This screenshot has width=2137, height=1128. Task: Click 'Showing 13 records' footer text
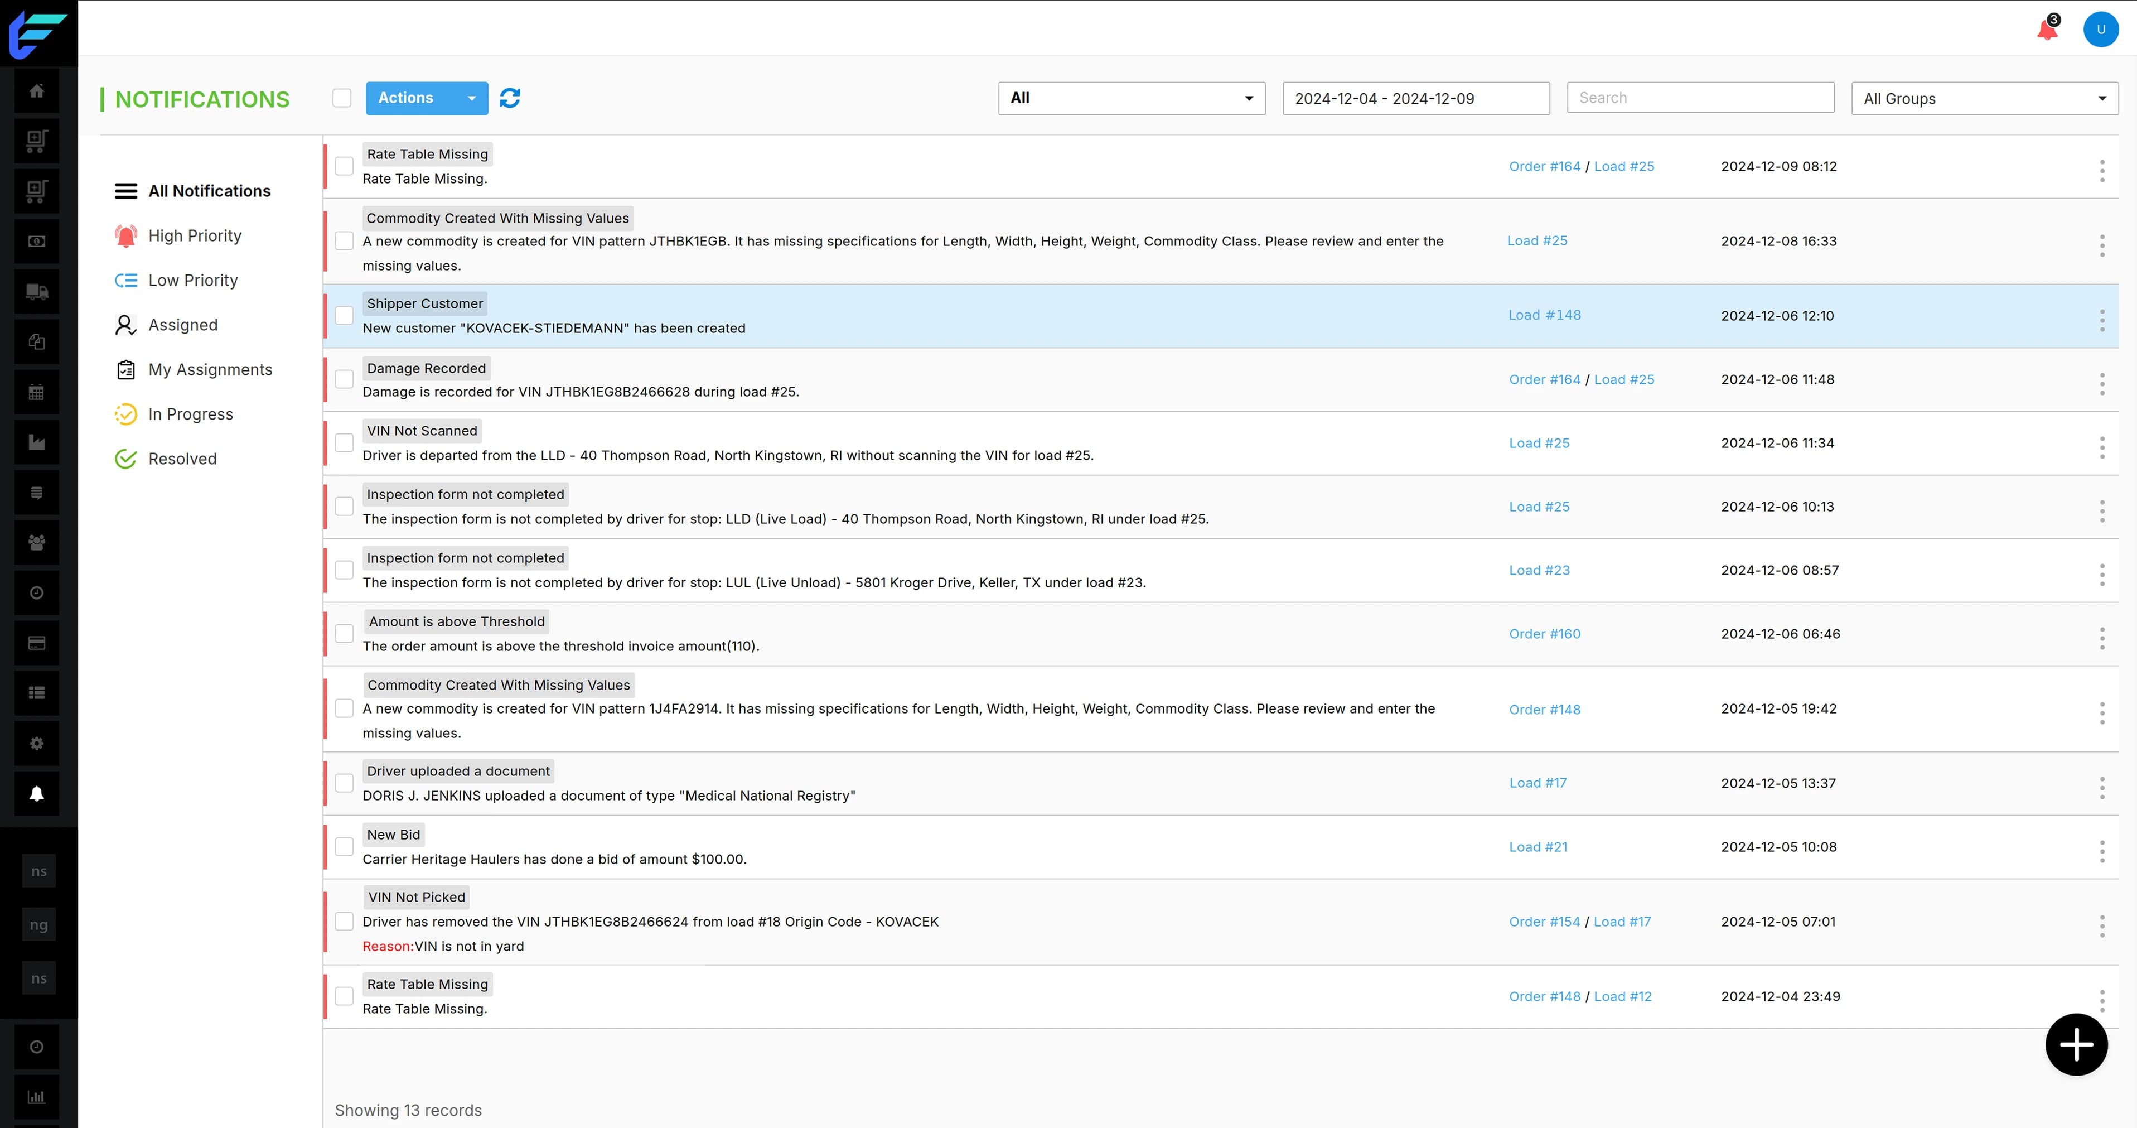coord(407,1111)
